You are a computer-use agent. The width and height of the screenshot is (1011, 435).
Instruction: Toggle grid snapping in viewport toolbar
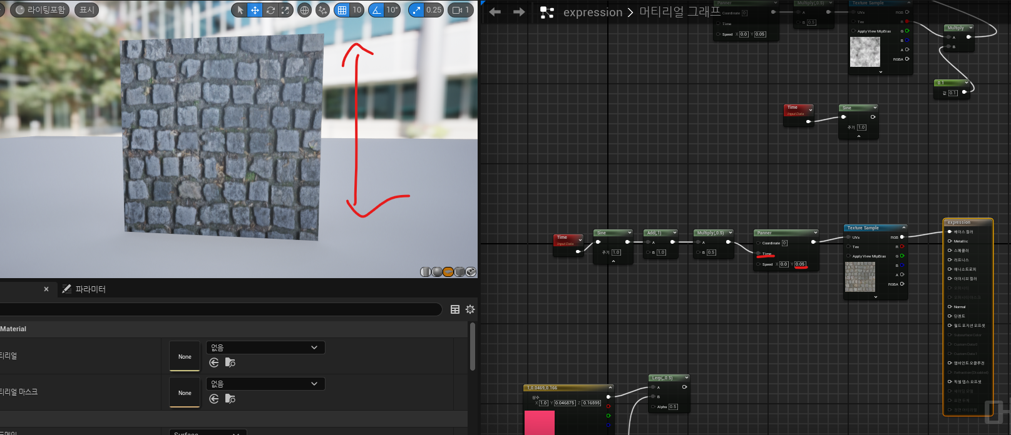pyautogui.click(x=342, y=10)
